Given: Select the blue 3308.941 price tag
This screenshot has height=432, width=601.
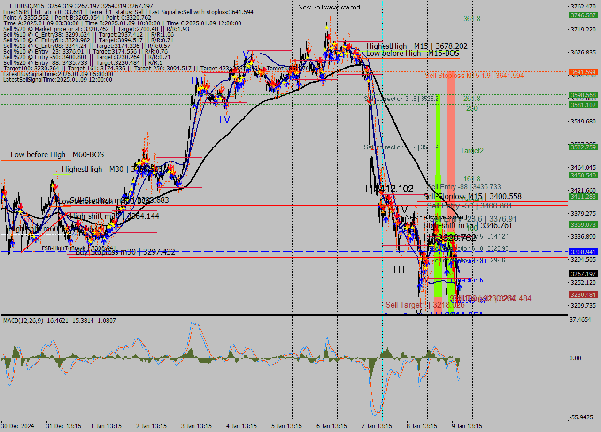Looking at the screenshot, I should (583, 252).
